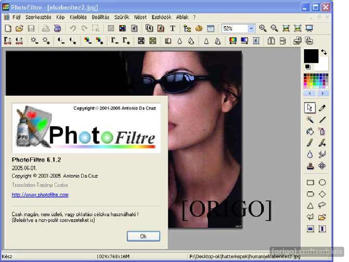Screen dimensions: 349x262
Task: Click the Save disk icon
Action: 31,28
